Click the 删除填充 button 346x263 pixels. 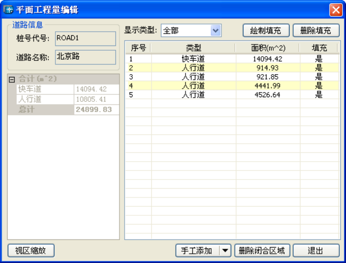[x=316, y=31]
